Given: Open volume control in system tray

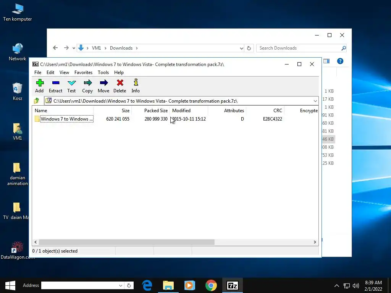Looking at the screenshot, I should tap(356, 286).
